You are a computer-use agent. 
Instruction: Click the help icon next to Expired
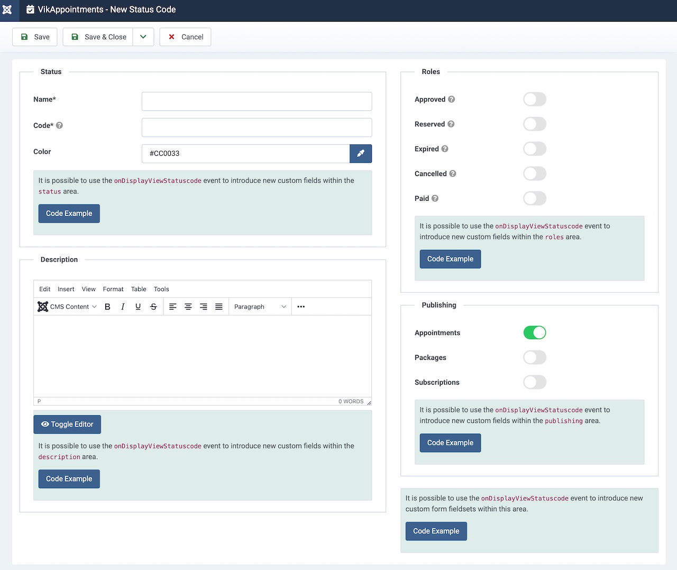(x=445, y=149)
